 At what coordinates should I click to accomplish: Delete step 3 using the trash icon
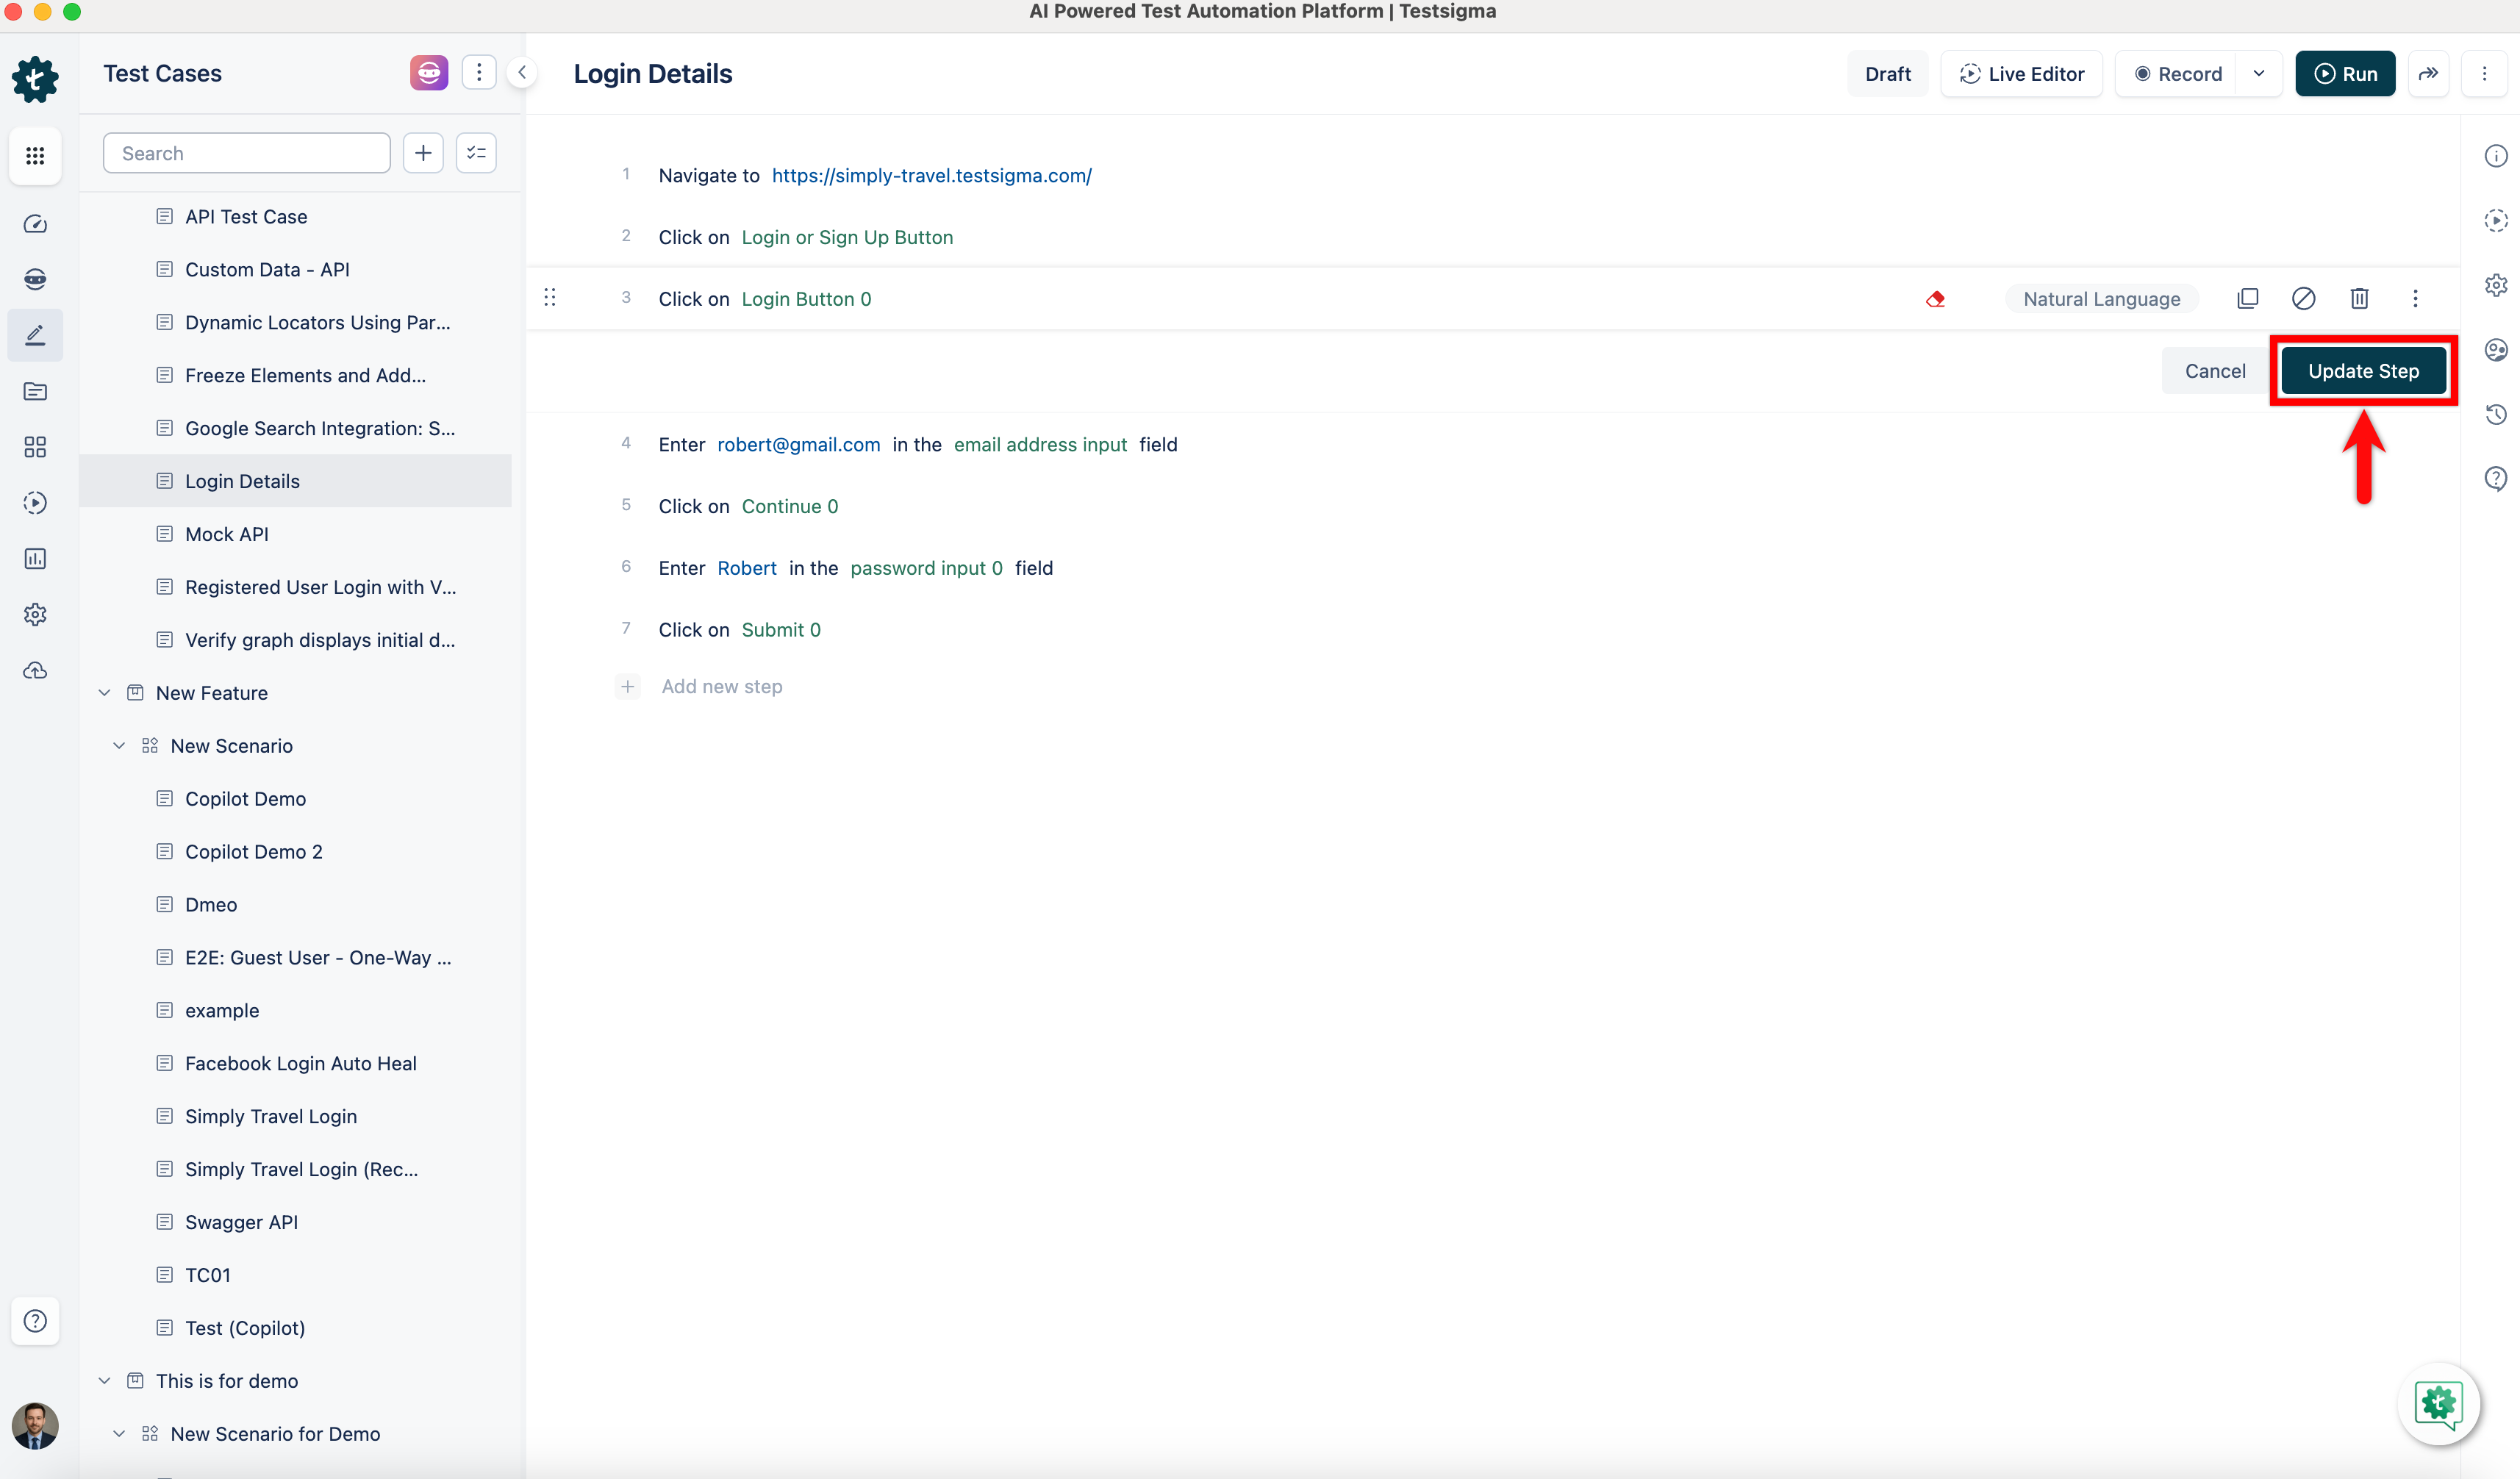[2358, 298]
